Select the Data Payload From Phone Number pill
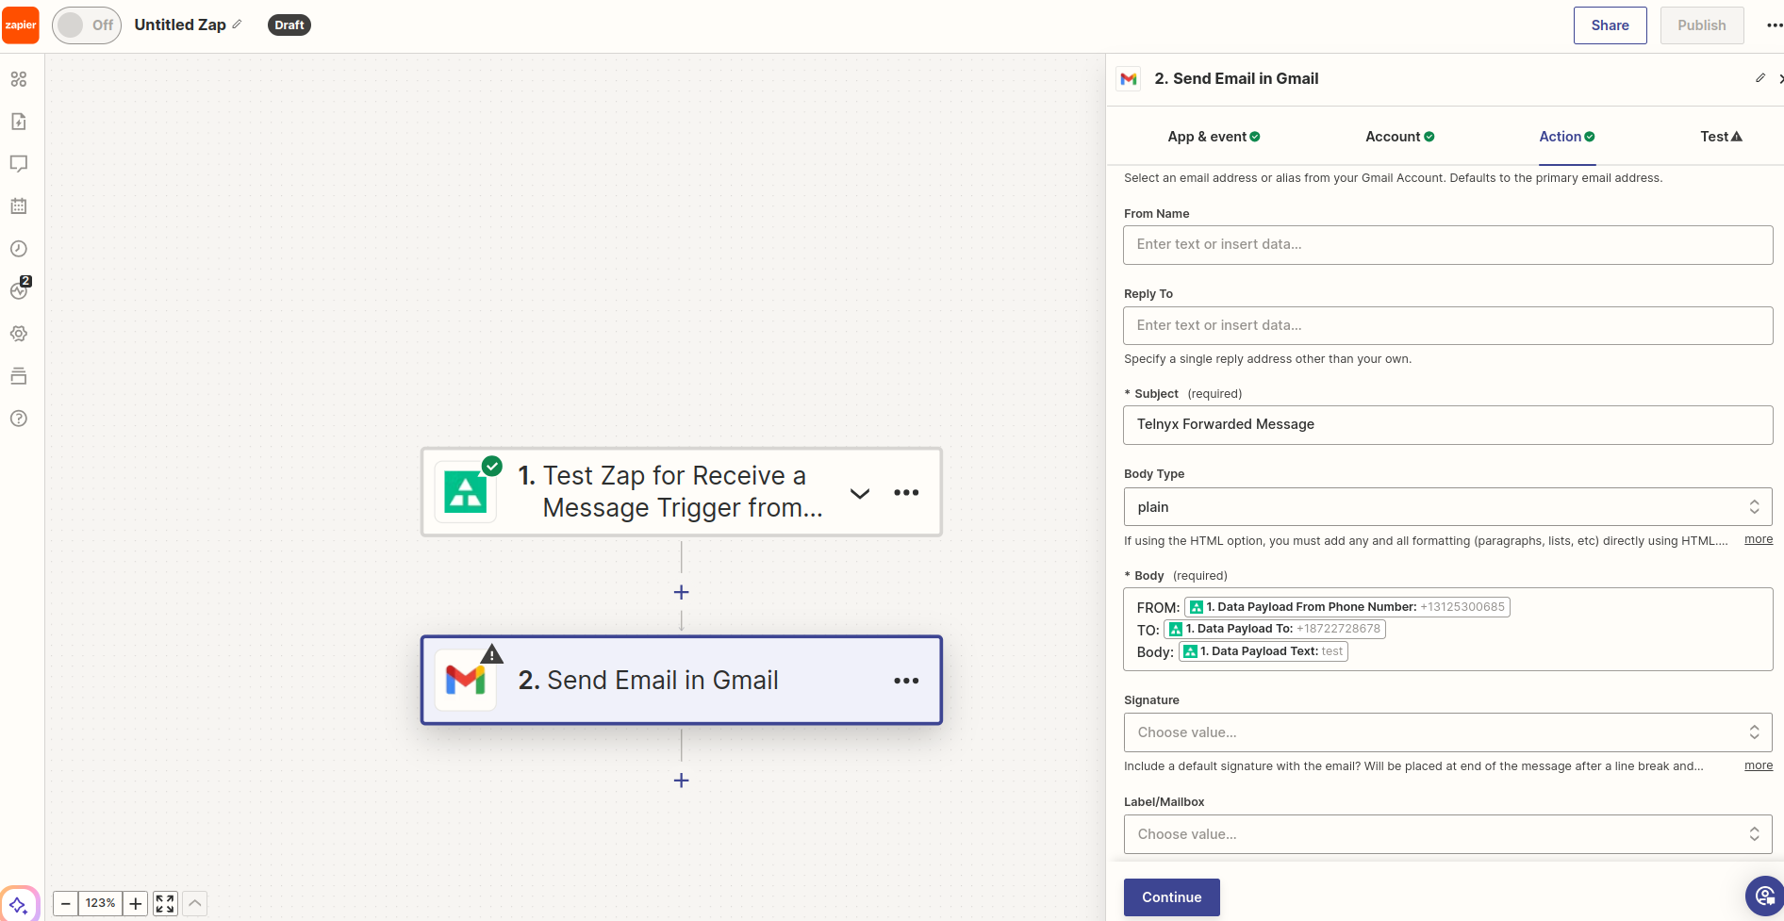 [1346, 607]
